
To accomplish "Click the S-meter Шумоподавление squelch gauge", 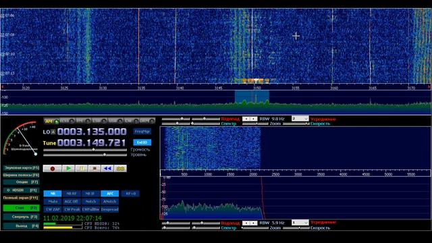I will pos(21,138).
